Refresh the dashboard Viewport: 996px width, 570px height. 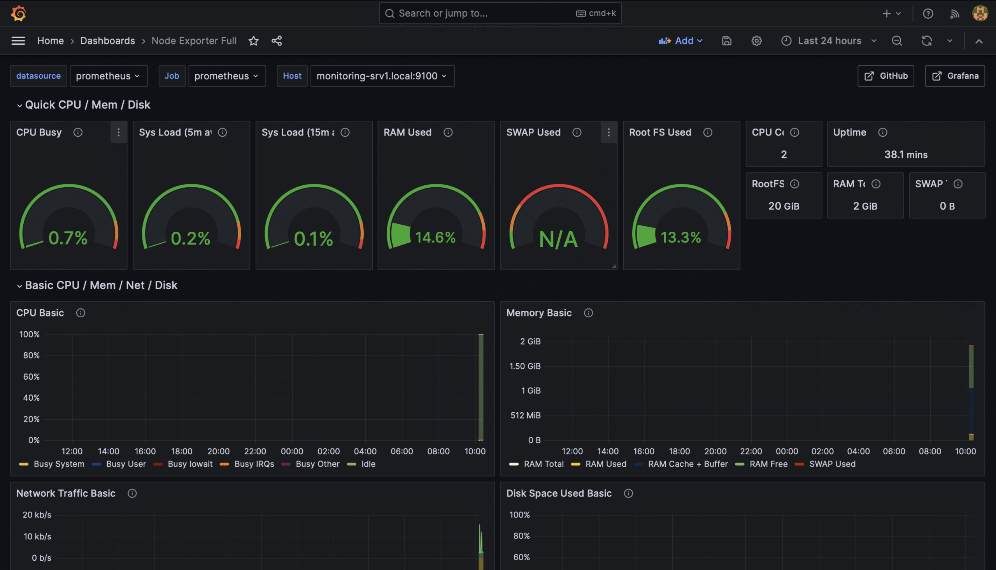926,41
